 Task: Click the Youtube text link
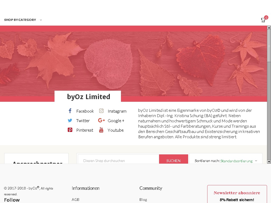tap(116, 130)
